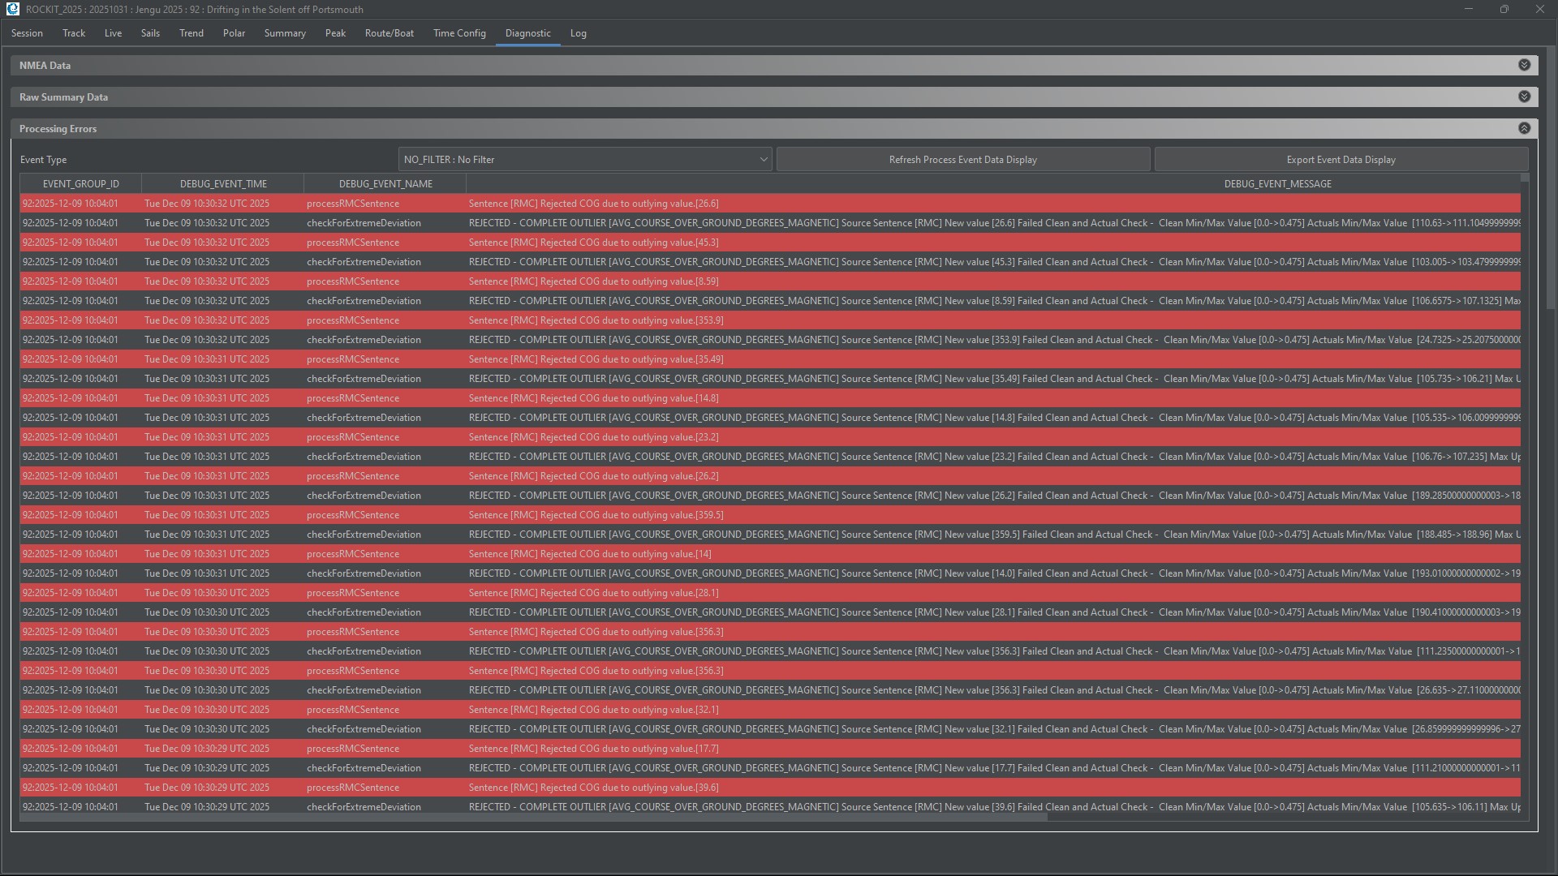Viewport: 1558px width, 876px height.
Task: Sort by EVENT_GROUP_ID column header
Action: (80, 184)
